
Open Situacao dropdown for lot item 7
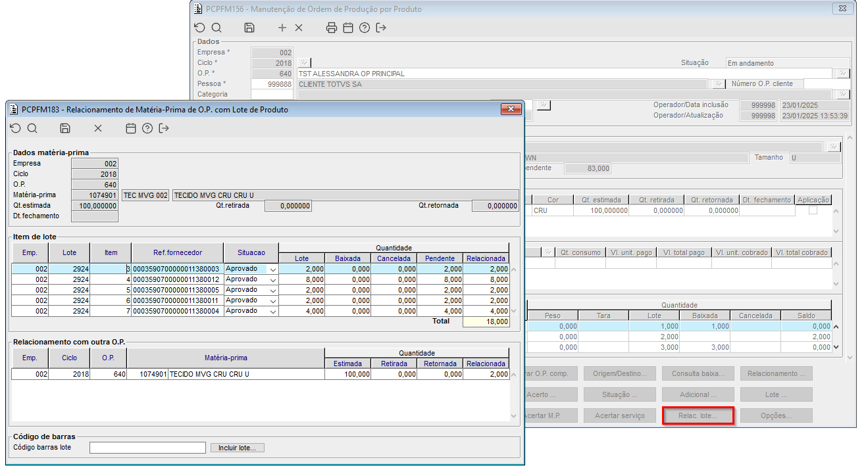pyautogui.click(x=273, y=311)
